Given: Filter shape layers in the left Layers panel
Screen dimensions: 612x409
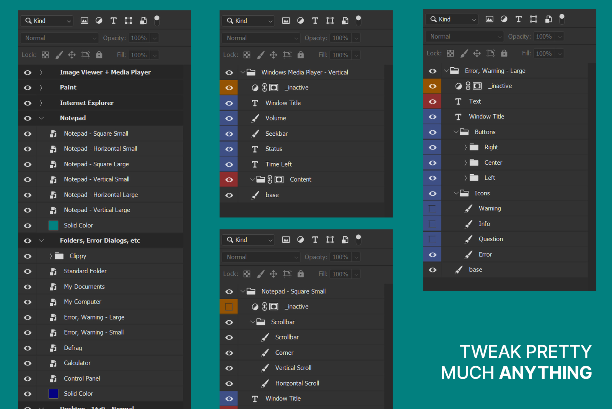Looking at the screenshot, I should pyautogui.click(x=129, y=21).
